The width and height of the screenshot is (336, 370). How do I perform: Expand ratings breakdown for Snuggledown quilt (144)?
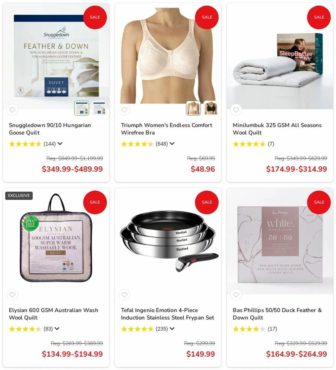tap(60, 144)
